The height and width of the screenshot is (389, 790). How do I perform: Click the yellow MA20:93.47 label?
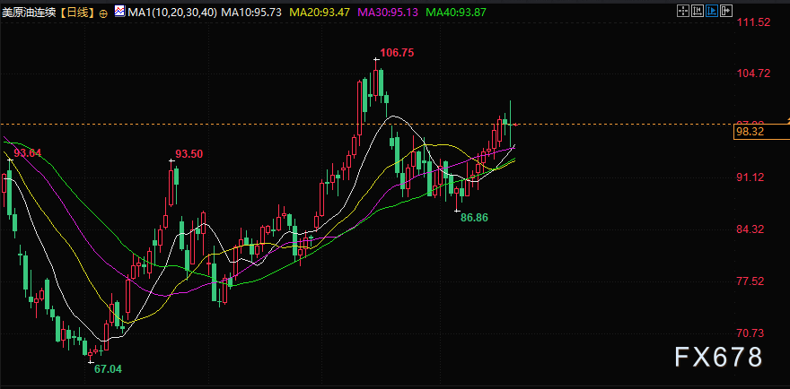click(x=320, y=12)
